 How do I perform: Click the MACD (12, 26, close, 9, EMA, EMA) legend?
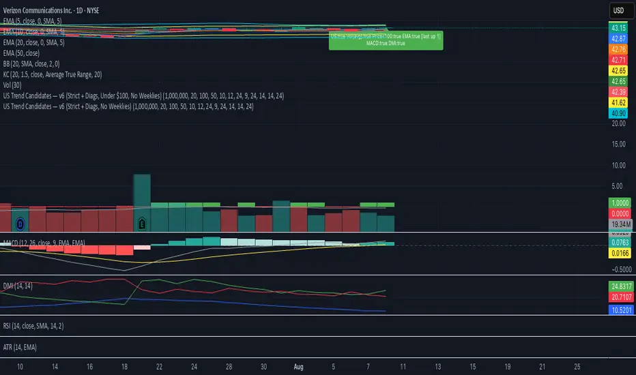tap(44, 243)
